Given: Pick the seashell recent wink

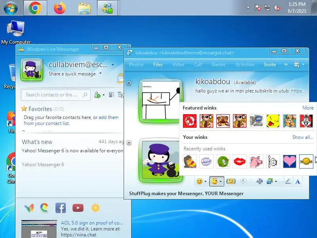Looking at the screenshot, I should pyautogui.click(x=206, y=161).
